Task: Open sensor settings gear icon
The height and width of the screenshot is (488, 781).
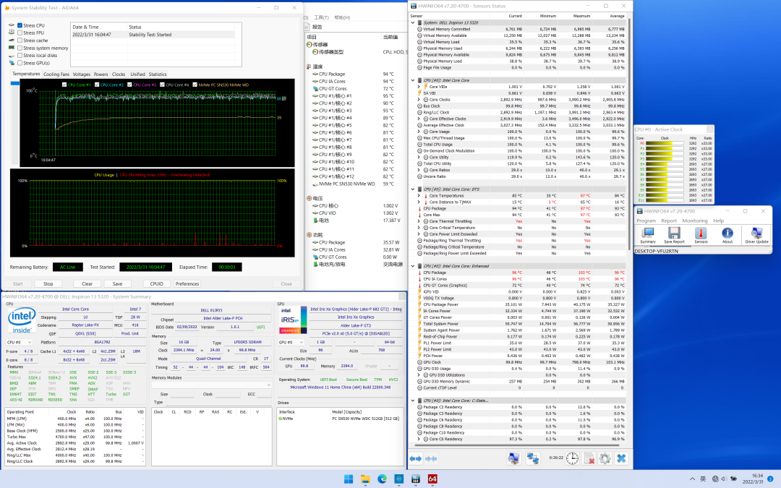Action: [605, 458]
